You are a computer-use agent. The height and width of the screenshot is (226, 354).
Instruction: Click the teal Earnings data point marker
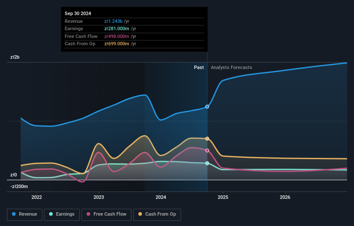coord(207,163)
